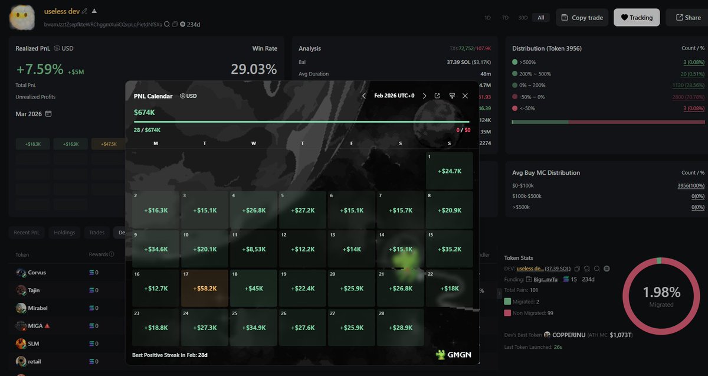Open DEV 'useless de...' link in Token Stats
This screenshot has width=708, height=376.
tap(530, 269)
